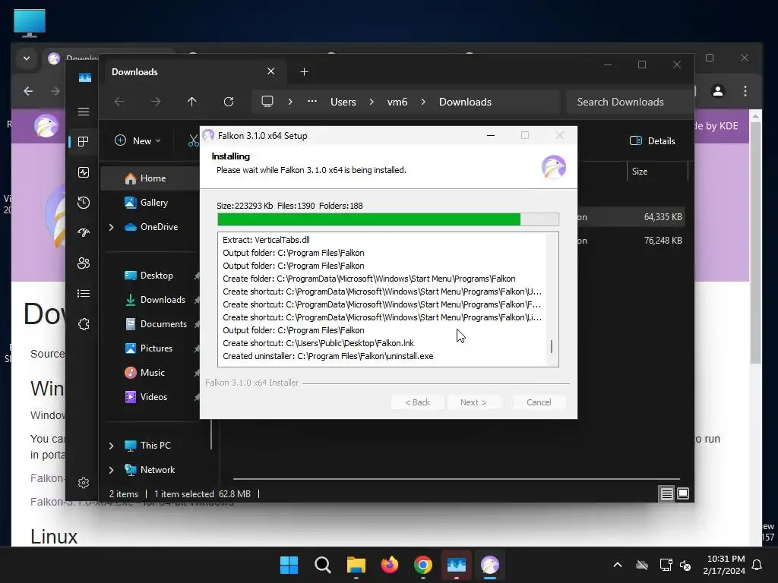Image resolution: width=778 pixels, height=583 pixels.
Task: Select the 64,335 KB file row
Action: [632, 217]
